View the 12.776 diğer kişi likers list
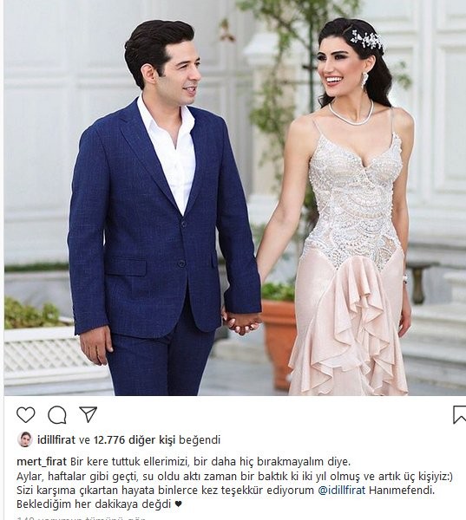The width and height of the screenshot is (466, 520). (x=135, y=440)
